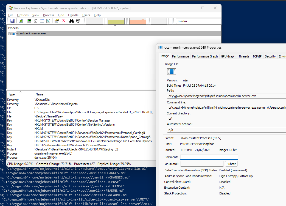286x206 pixels.
Task: Switch to the Performance tab
Action: click(180, 56)
